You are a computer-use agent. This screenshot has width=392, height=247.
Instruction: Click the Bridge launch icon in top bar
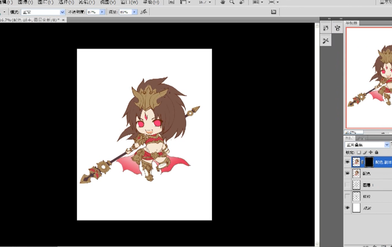171,2
